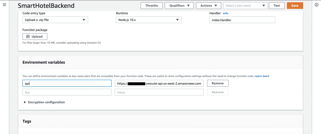Click the Tags section heading
Screen dimensions: 321x134
[x=27, y=121]
